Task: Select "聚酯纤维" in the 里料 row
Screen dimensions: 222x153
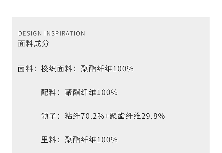Action: 81,140
